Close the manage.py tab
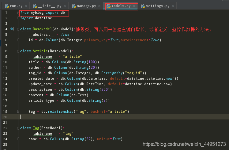The height and width of the screenshot is (150, 229). tap(99, 6)
